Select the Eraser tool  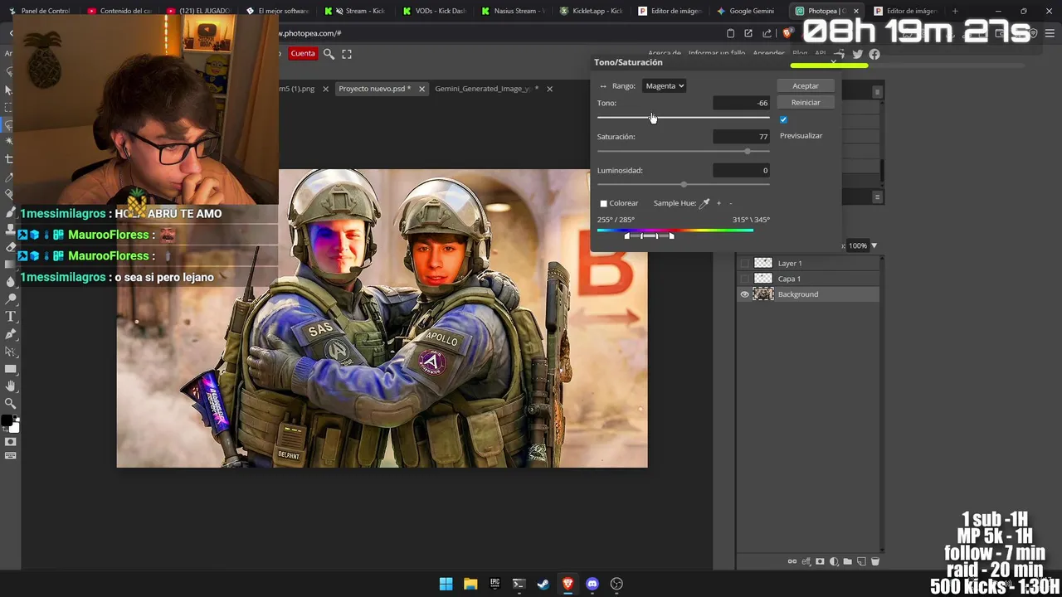pyautogui.click(x=11, y=247)
